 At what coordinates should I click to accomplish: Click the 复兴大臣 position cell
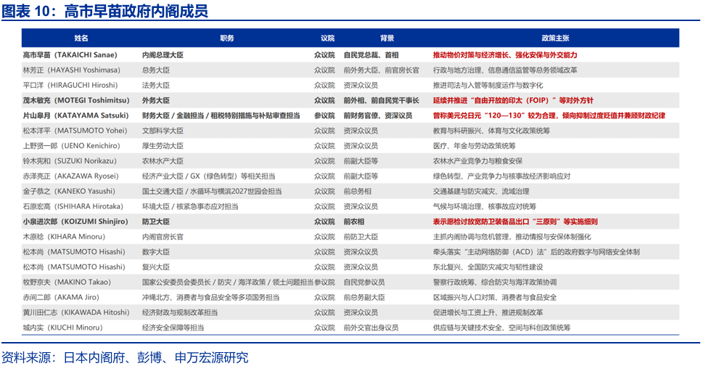point(155,267)
